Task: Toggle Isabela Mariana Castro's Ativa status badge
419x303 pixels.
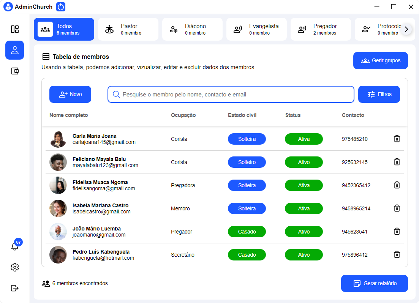Action: 304,208
